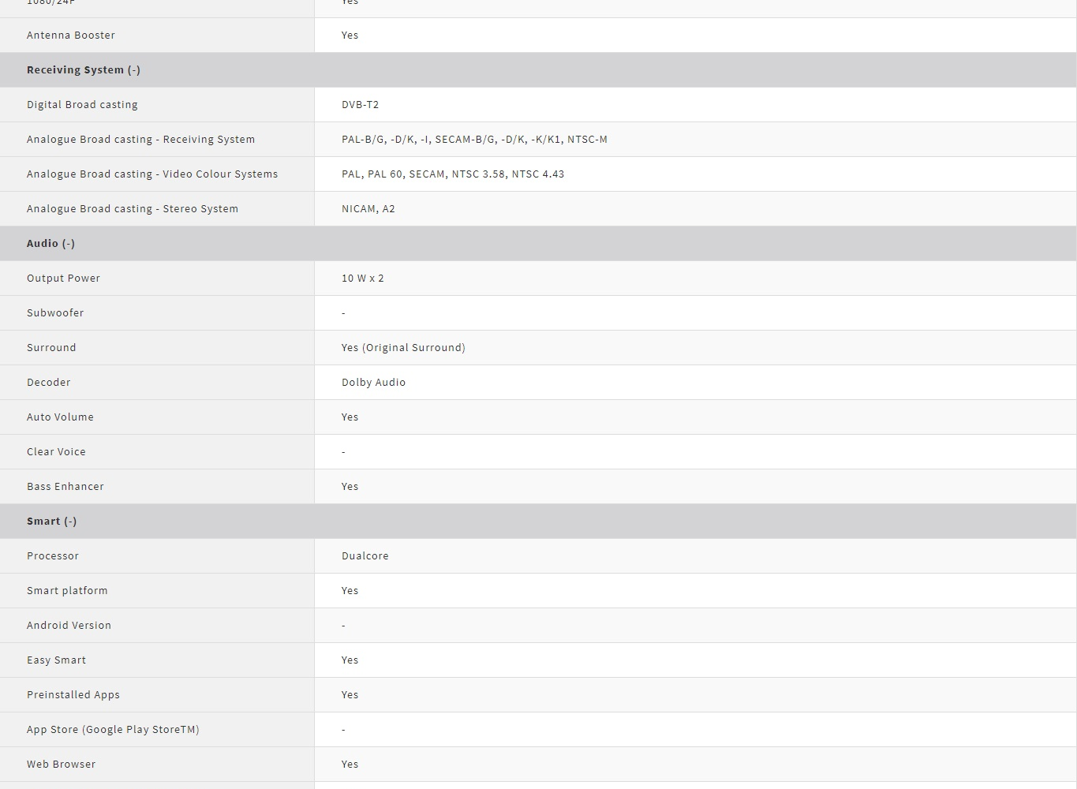Click the NICAM, A2 value
Viewport: 1077px width, 789px height.
(368, 209)
